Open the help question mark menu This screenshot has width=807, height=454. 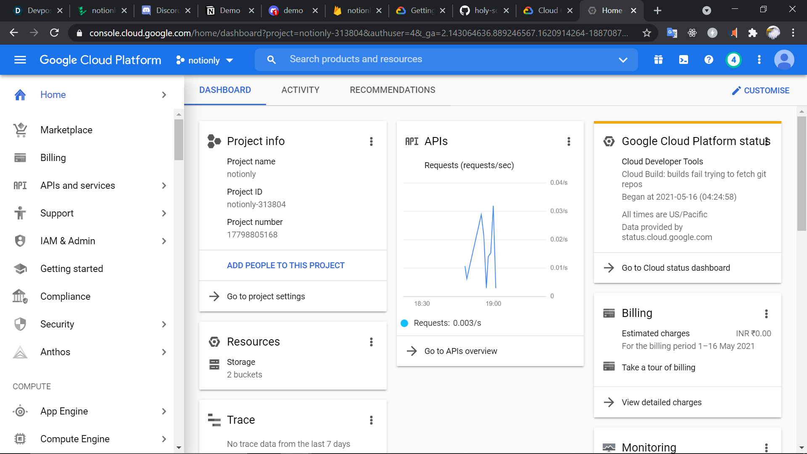pos(709,60)
